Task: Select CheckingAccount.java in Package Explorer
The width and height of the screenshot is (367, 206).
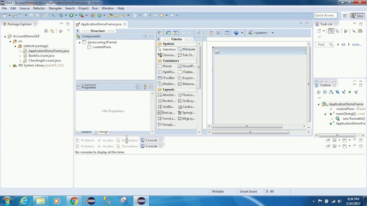Action: point(44,61)
